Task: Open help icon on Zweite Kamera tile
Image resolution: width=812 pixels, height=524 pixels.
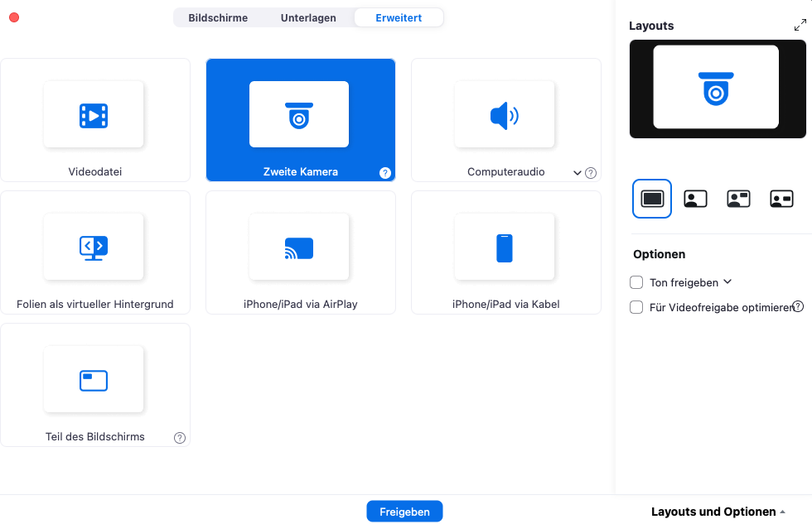Action: pyautogui.click(x=385, y=173)
